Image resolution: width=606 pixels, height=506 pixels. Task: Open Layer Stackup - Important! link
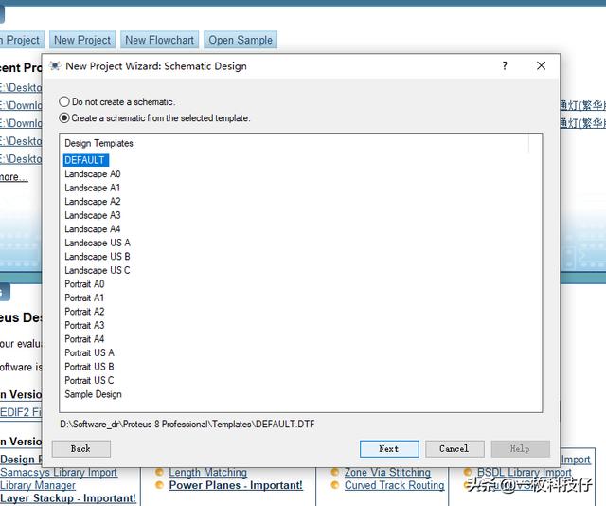pyautogui.click(x=68, y=498)
